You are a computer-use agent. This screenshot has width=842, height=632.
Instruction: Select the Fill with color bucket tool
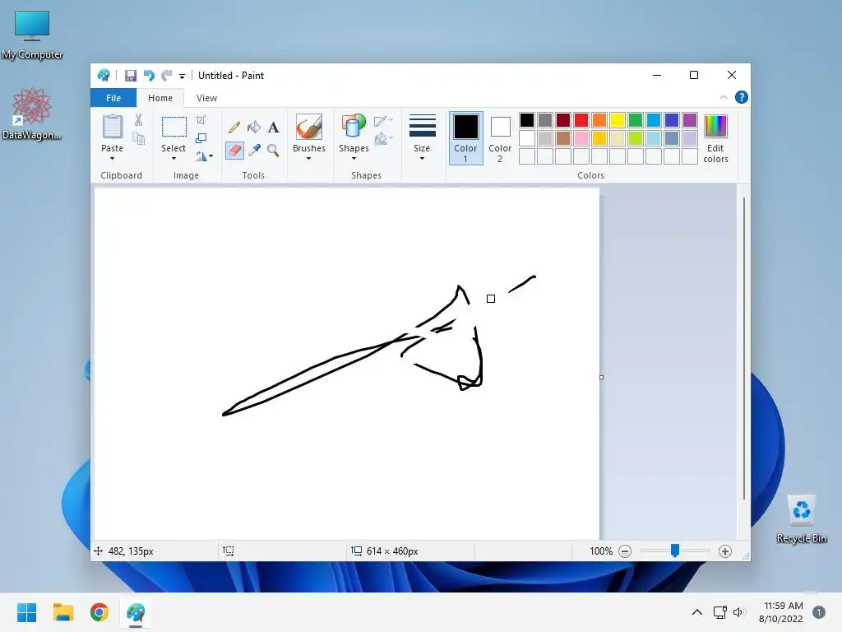[254, 128]
